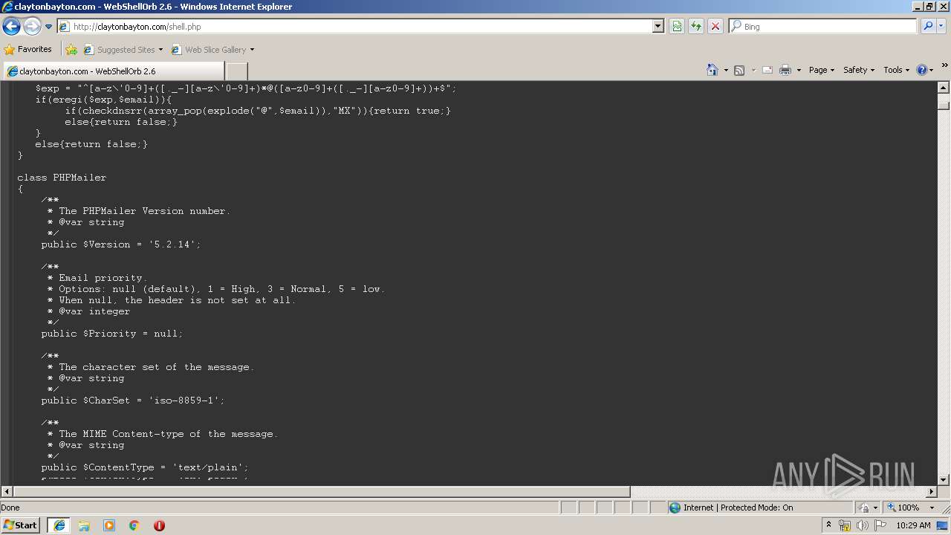The height and width of the screenshot is (535, 951).
Task: Start search with the magnifier icon
Action: pos(928,27)
